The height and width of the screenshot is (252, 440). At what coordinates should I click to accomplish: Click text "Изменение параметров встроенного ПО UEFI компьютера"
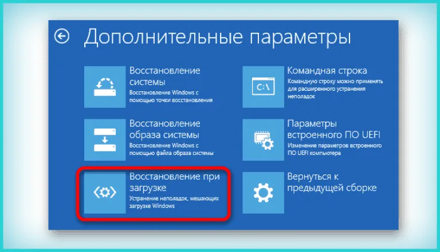pos(335,149)
